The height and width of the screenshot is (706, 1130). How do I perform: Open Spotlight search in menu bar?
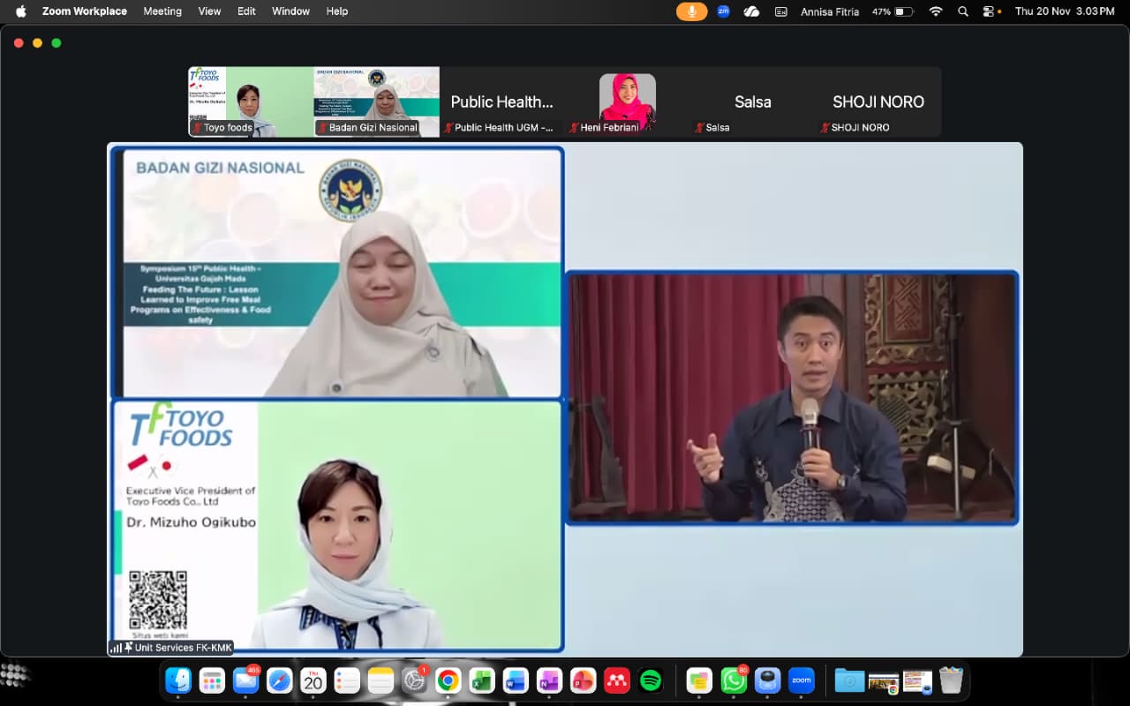point(963,11)
